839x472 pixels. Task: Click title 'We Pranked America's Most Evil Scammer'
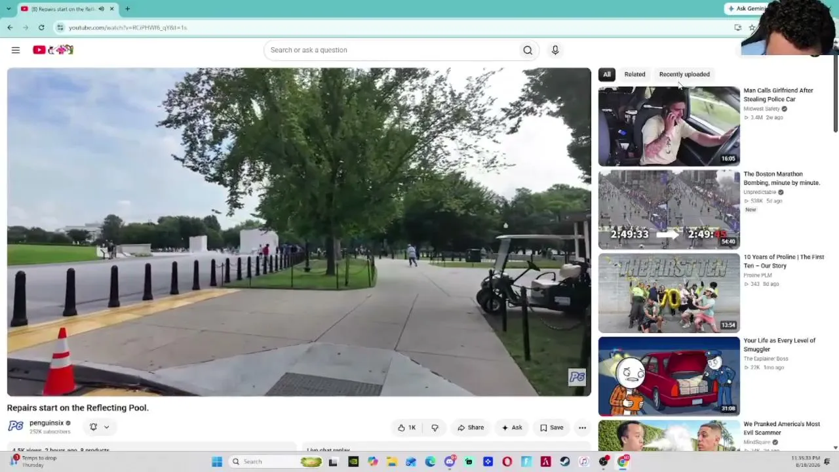tap(781, 428)
